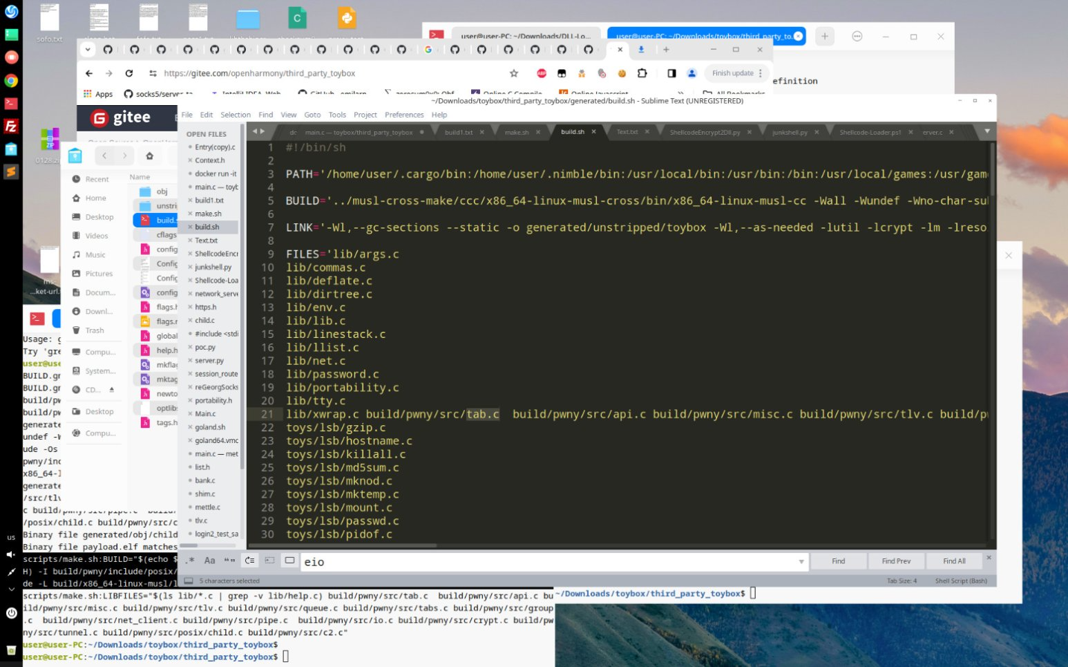Toggle case sensitive search option

(210, 561)
